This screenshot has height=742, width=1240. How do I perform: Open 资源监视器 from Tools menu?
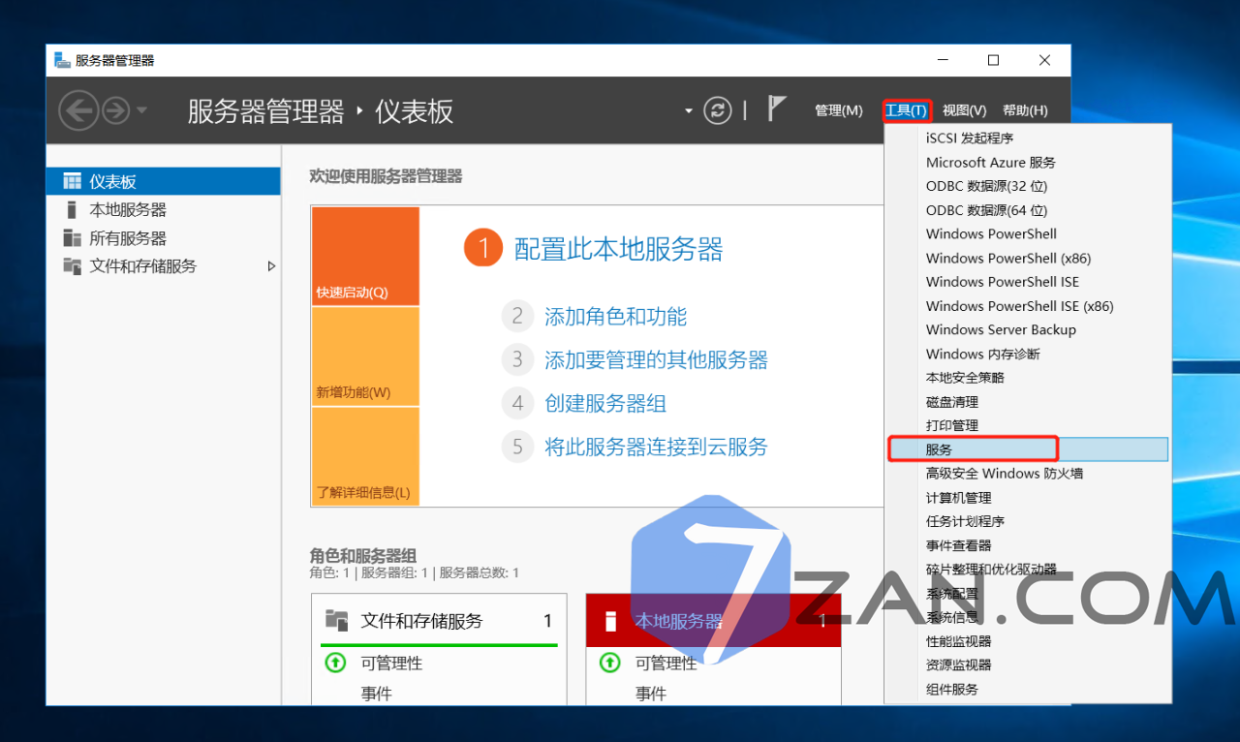click(1028, 665)
